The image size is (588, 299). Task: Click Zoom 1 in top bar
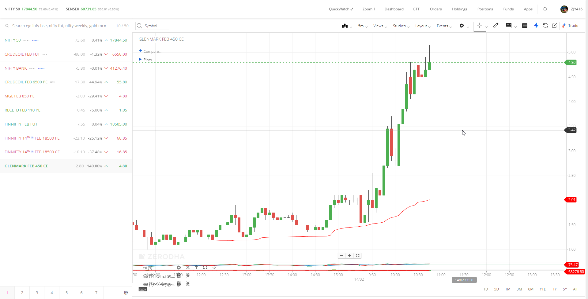369,9
